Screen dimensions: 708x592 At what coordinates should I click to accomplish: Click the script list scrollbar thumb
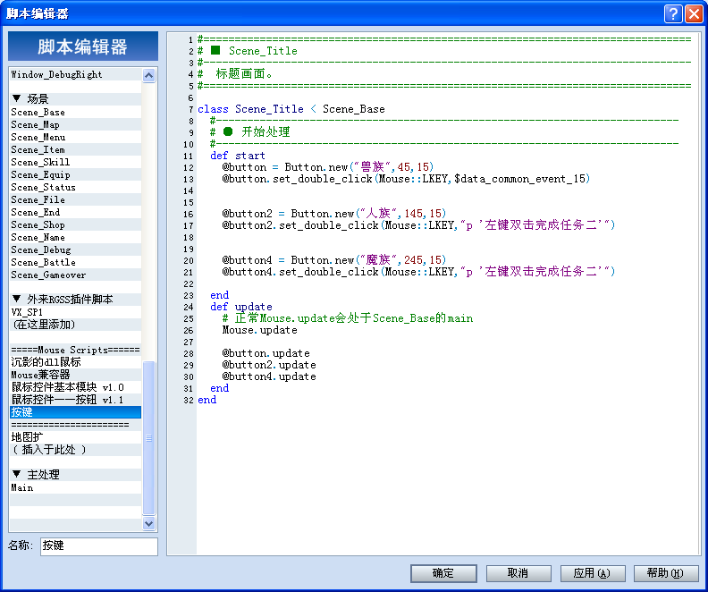click(149, 437)
